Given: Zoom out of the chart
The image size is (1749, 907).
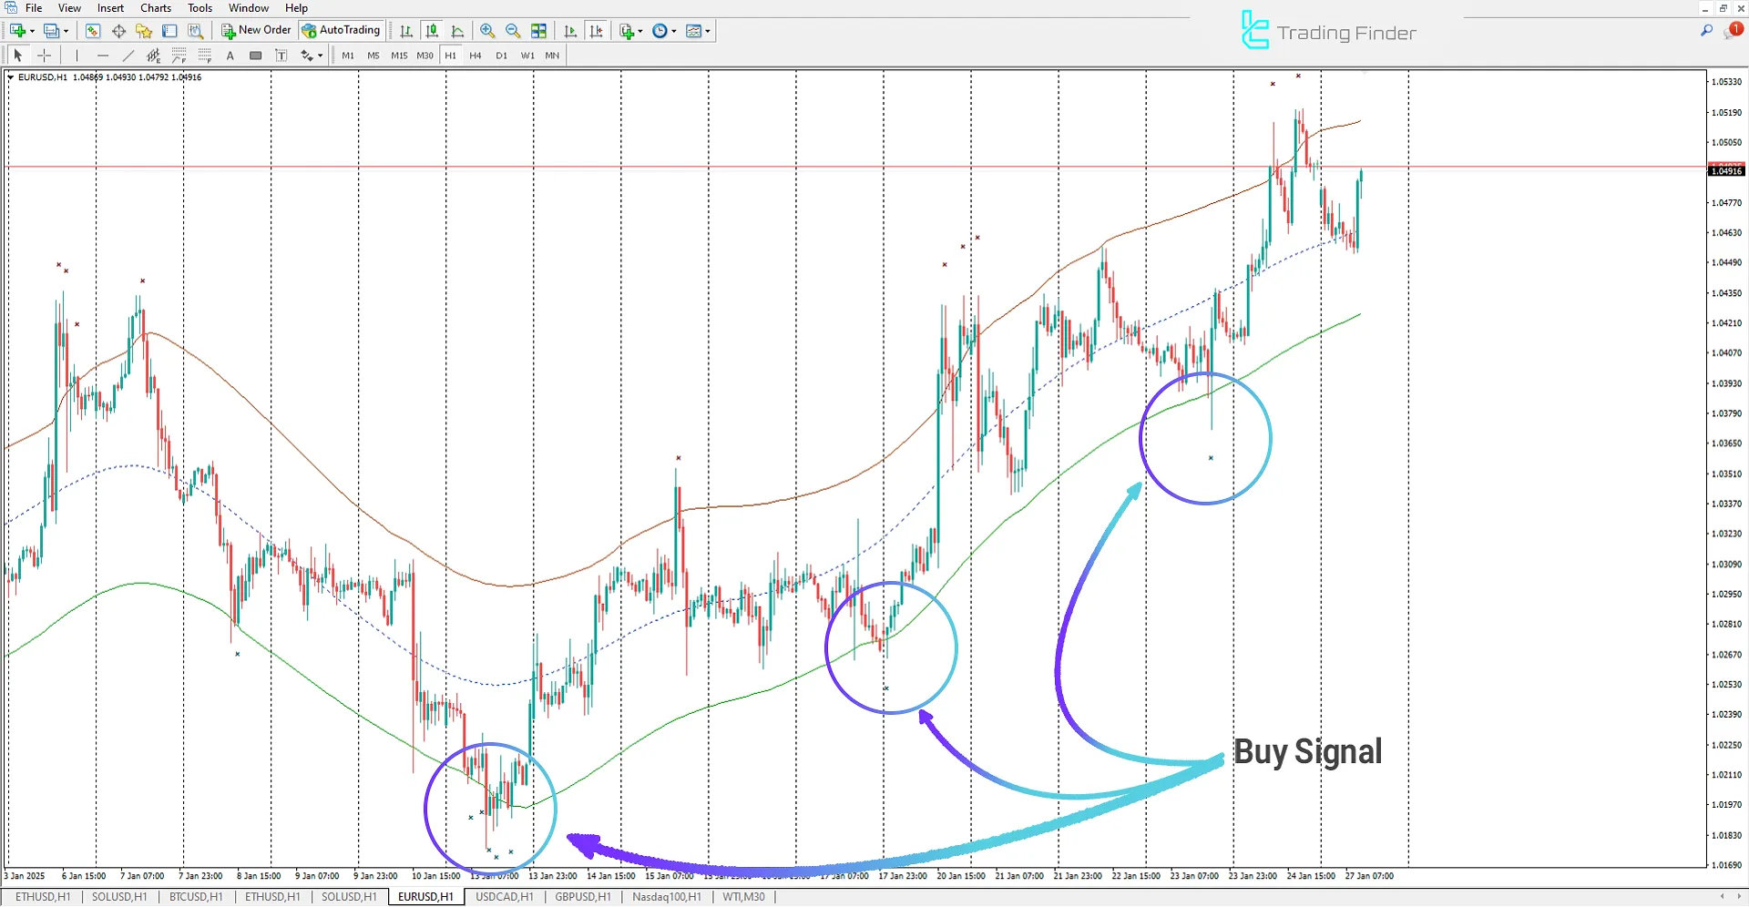Looking at the screenshot, I should (x=513, y=30).
